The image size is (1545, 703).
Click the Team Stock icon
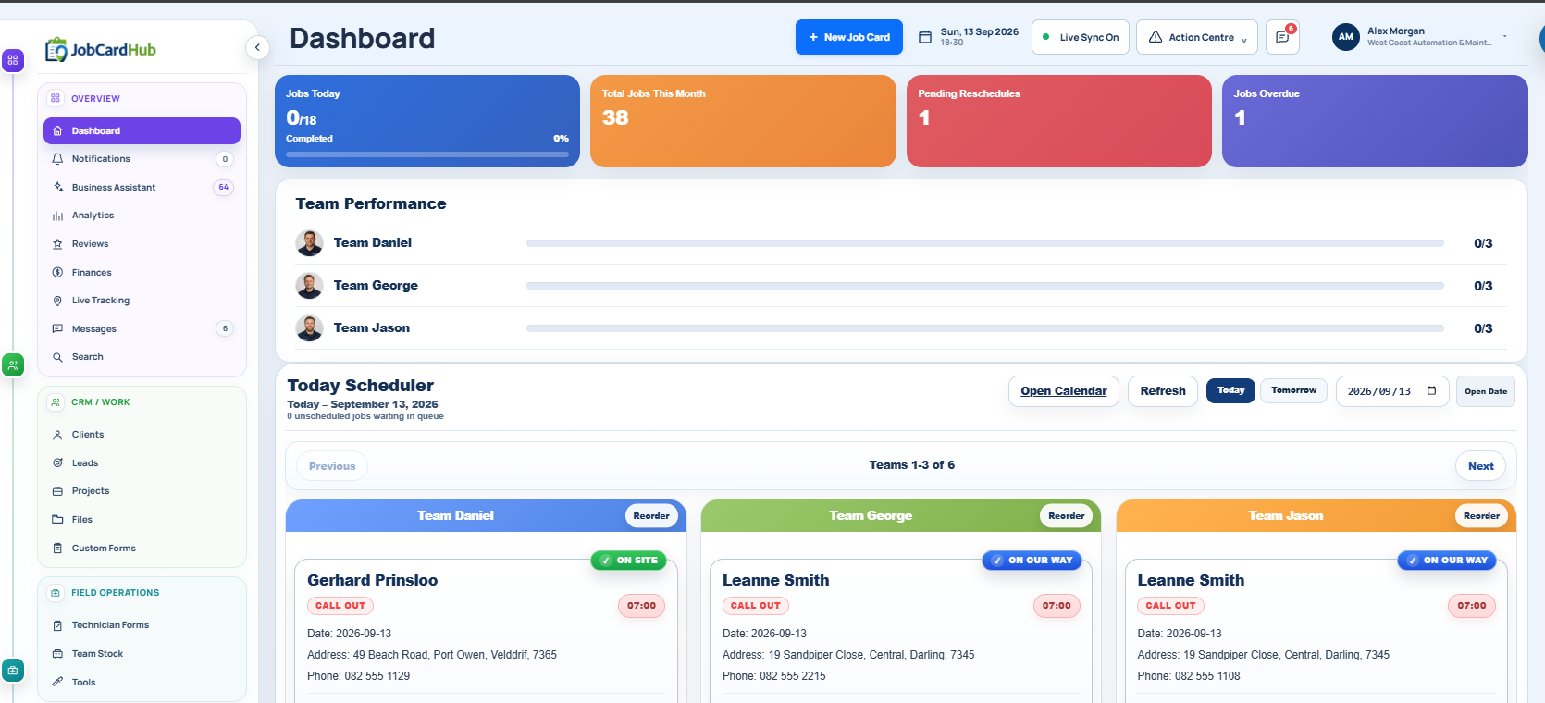pyautogui.click(x=57, y=654)
